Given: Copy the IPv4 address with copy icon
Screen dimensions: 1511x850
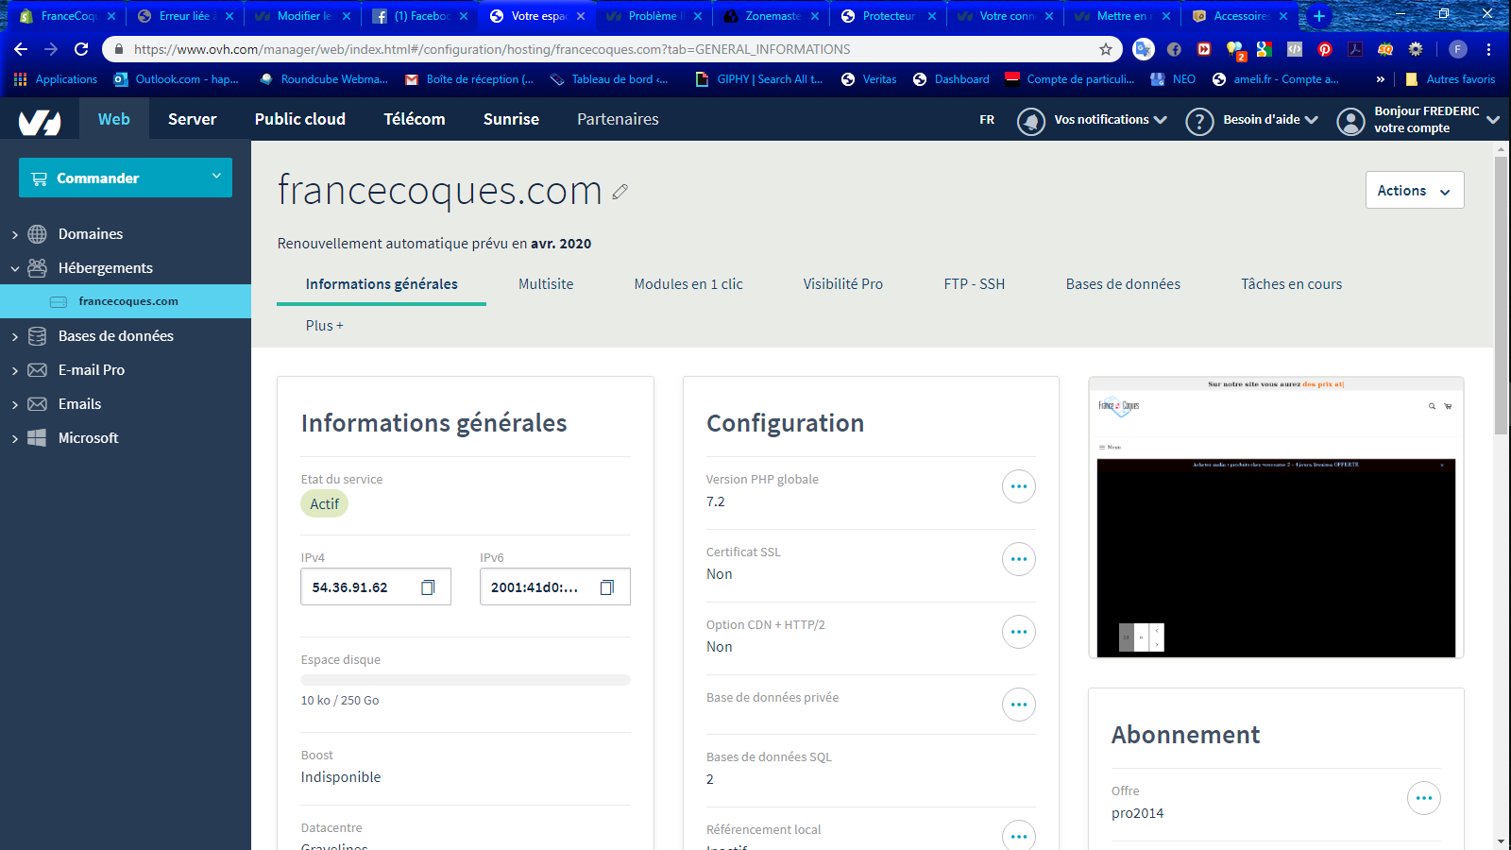Looking at the screenshot, I should coord(428,587).
